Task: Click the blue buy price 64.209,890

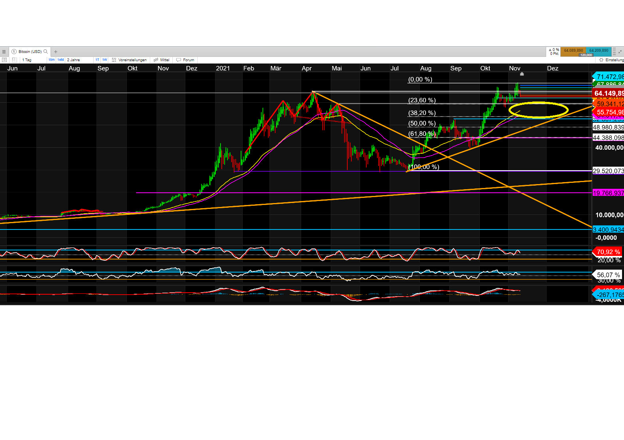Action: 599,51
